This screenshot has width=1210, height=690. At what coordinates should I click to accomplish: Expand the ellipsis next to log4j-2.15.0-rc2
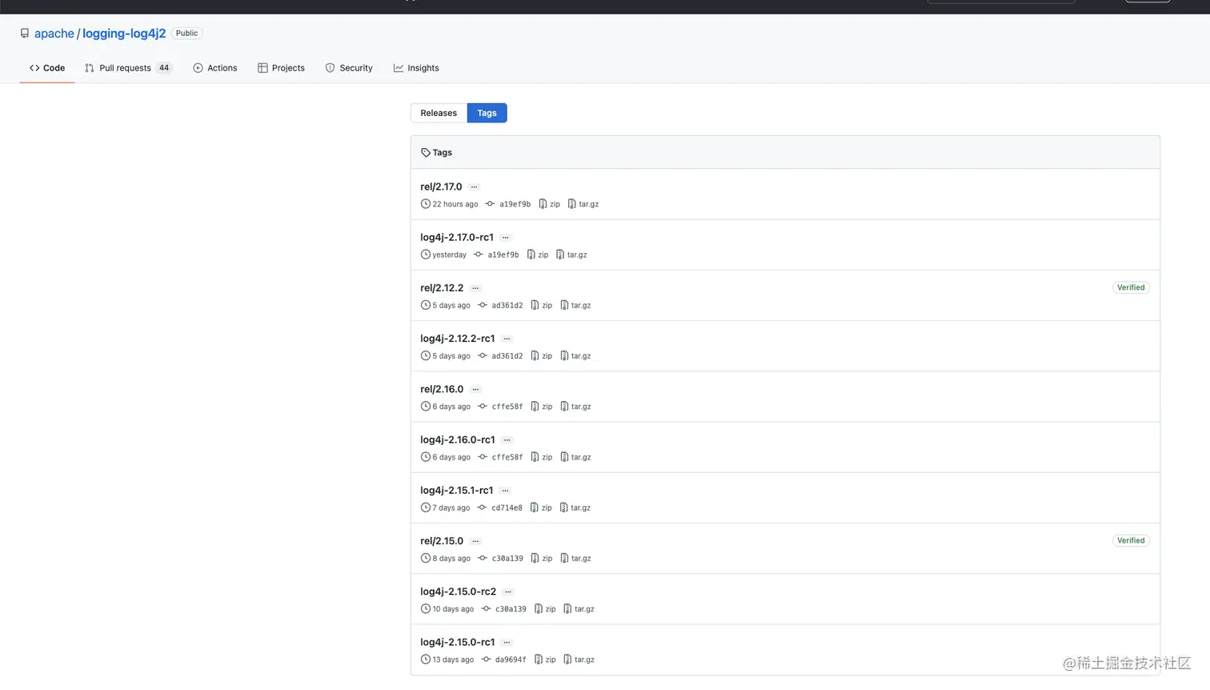point(508,592)
